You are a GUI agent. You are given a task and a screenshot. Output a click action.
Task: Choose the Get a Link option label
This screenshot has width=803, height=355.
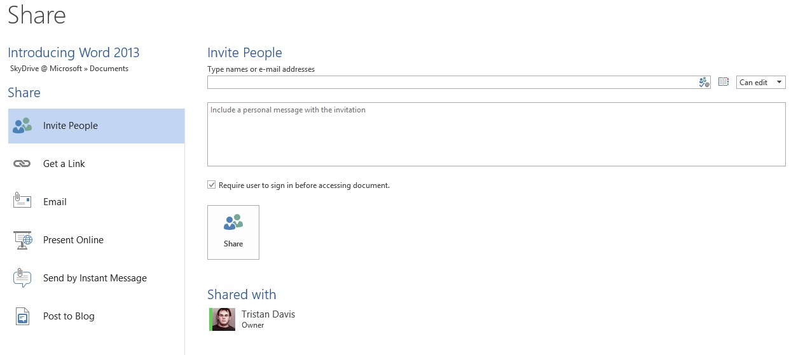[64, 164]
